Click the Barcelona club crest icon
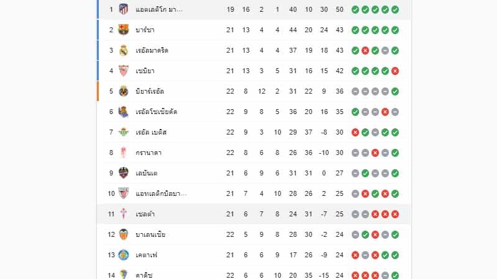This screenshot has width=497, height=279. pyautogui.click(x=124, y=30)
